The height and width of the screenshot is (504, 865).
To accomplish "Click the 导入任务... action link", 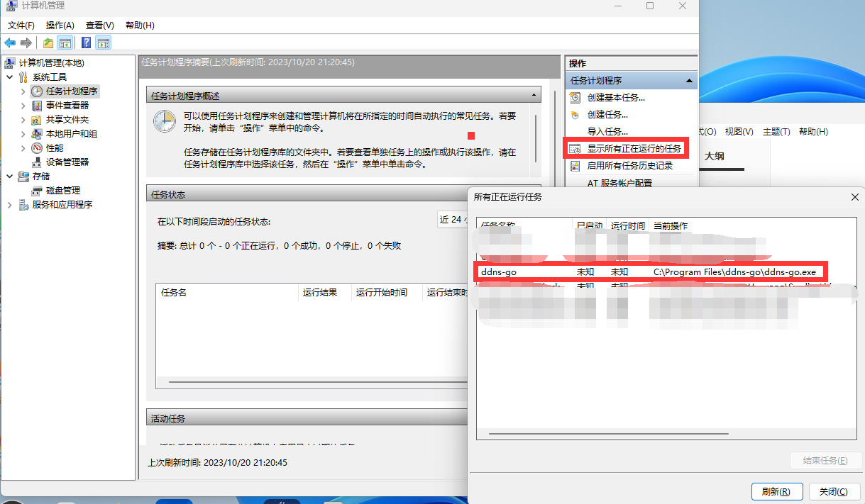I will point(608,132).
